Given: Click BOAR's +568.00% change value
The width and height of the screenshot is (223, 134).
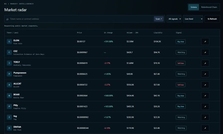Looking at the screenshot, I should click(108, 96).
